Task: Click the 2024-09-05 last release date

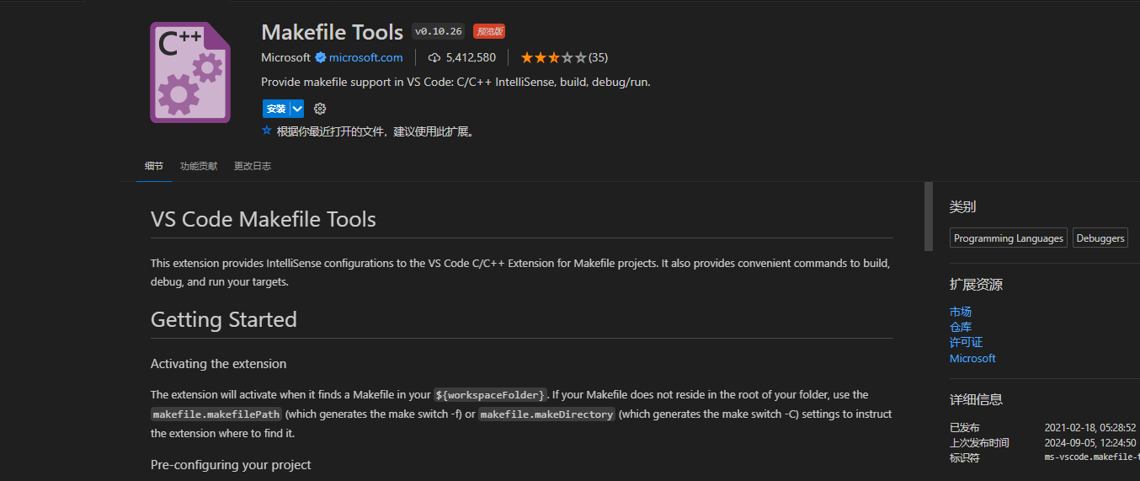Action: pyautogui.click(x=1090, y=442)
